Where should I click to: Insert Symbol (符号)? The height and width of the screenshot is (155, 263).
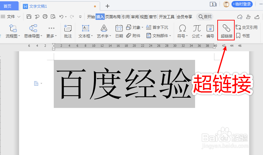(x=182, y=31)
